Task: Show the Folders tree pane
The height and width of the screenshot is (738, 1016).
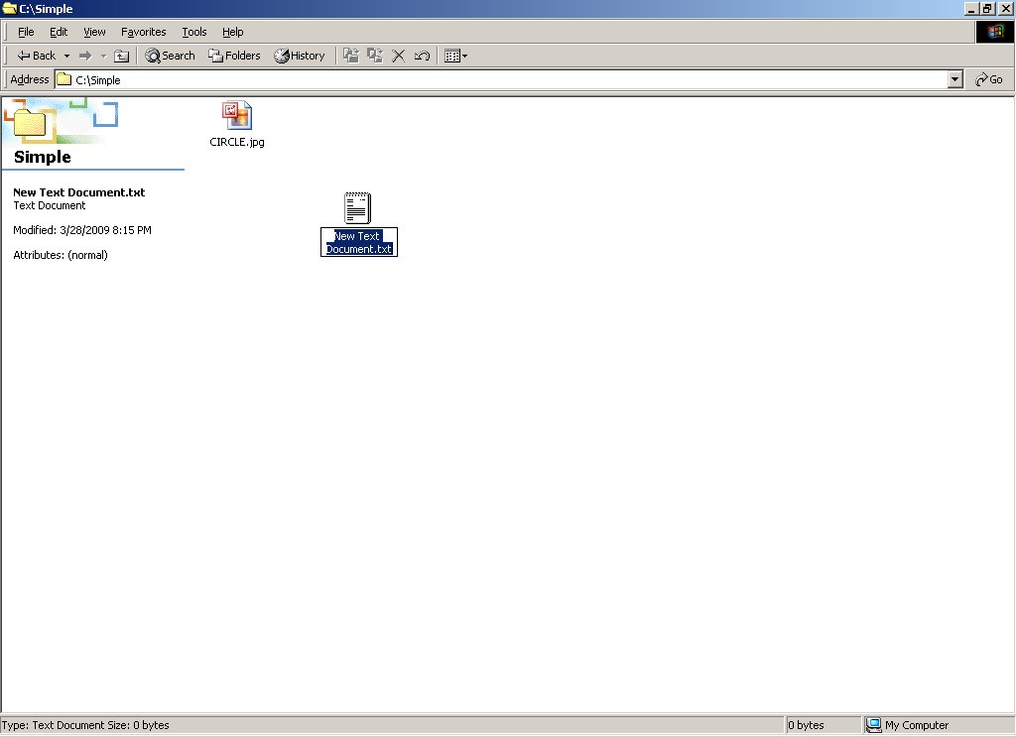Action: point(234,56)
